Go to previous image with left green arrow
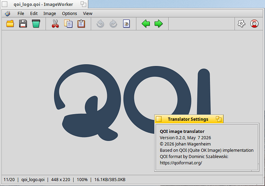This screenshot has height=186, width=265. (x=146, y=24)
